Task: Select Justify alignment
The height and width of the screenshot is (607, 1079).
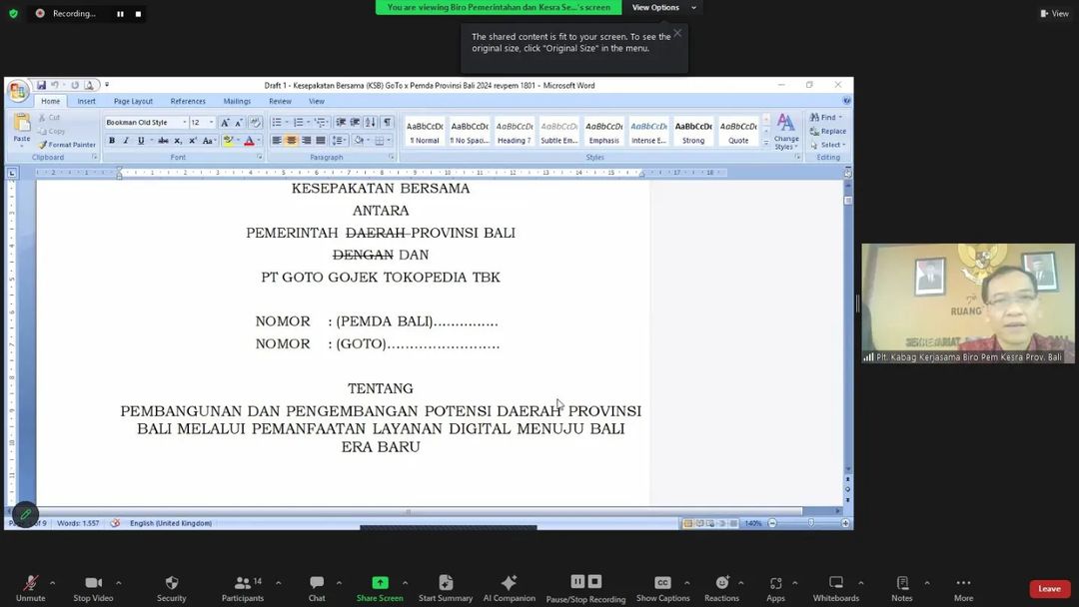Action: (321, 140)
